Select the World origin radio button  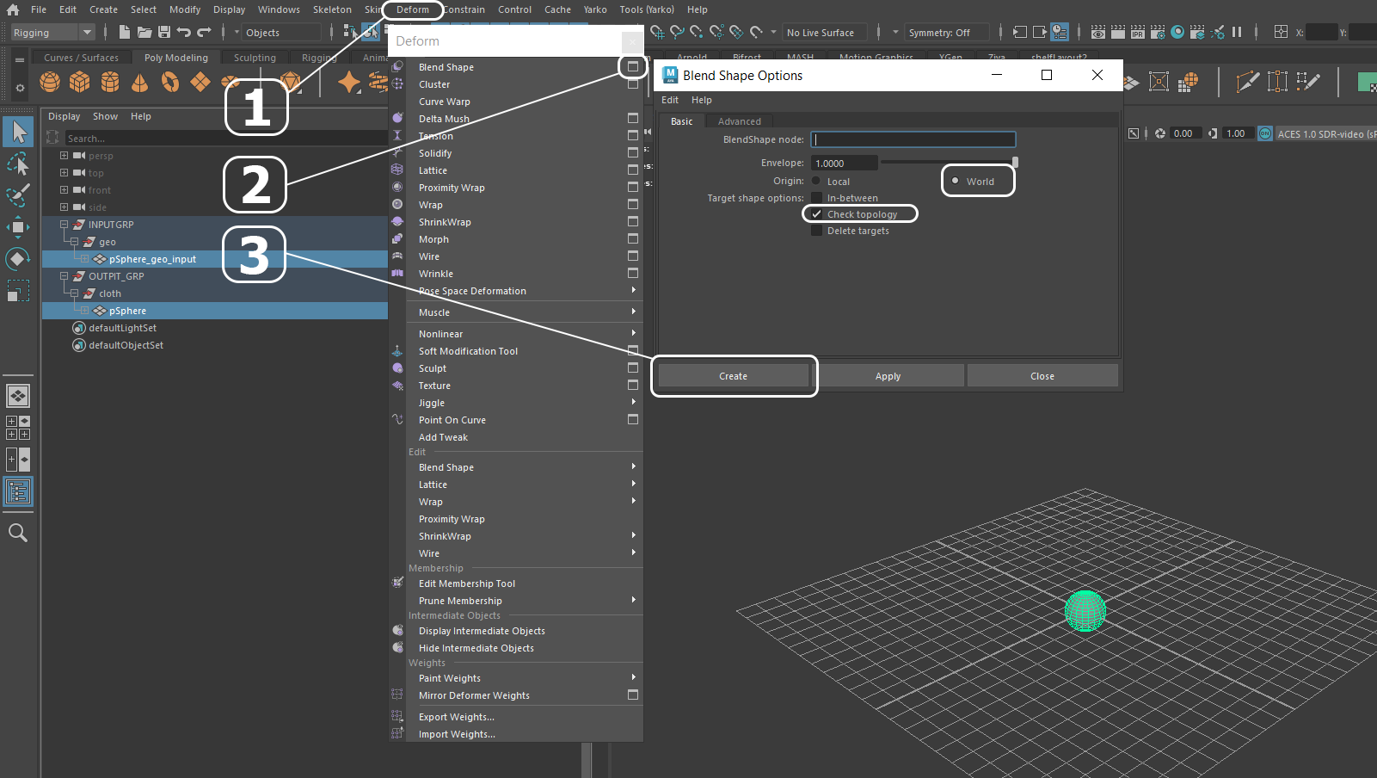(x=955, y=181)
